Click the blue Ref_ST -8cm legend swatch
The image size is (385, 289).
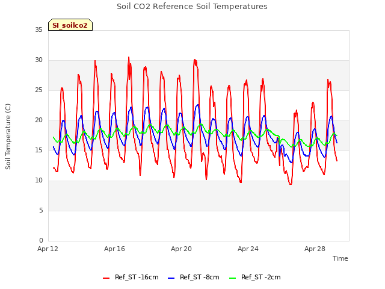click(x=171, y=278)
